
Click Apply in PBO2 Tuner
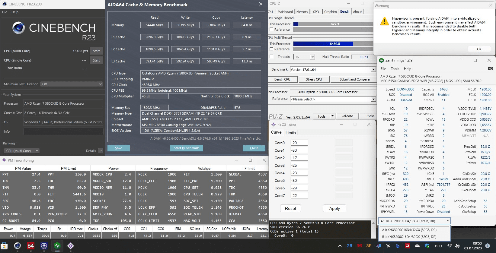tap(334, 208)
